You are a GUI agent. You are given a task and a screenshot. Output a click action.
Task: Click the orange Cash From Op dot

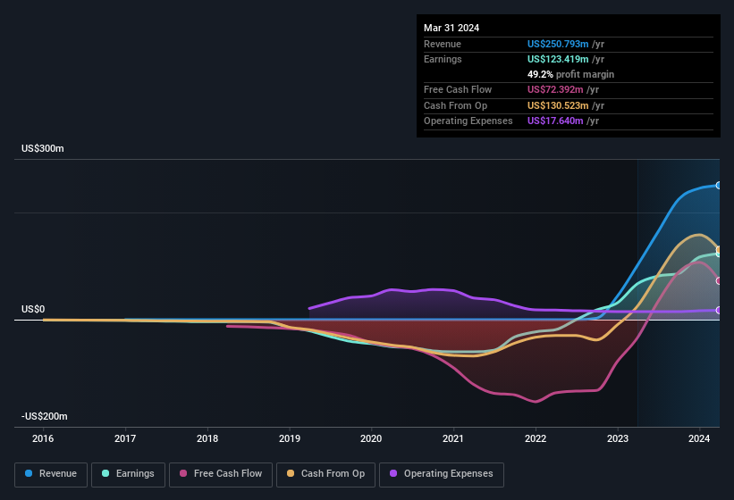pyautogui.click(x=291, y=474)
